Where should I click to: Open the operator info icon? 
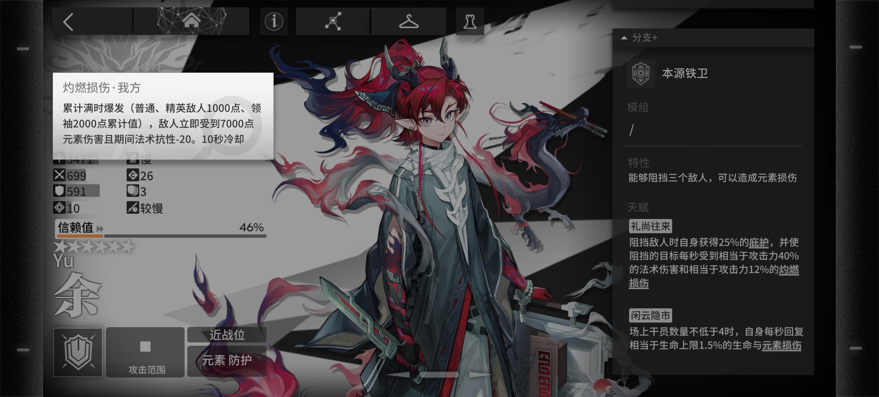click(x=274, y=22)
